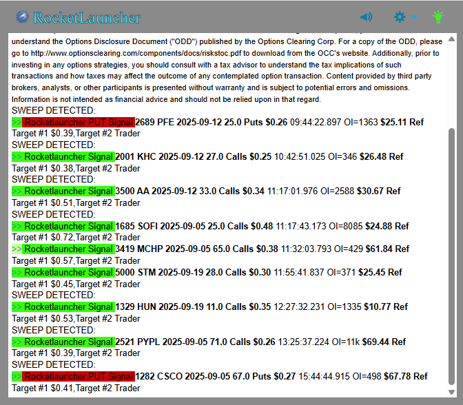Open the SOFI Rocketlauncher Signal entry
463x405 pixels.
click(x=68, y=226)
